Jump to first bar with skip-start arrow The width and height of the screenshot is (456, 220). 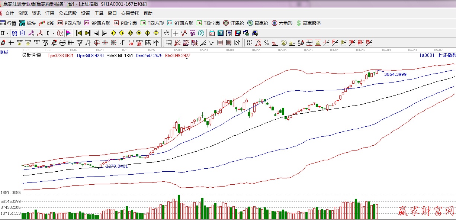click(79, 33)
